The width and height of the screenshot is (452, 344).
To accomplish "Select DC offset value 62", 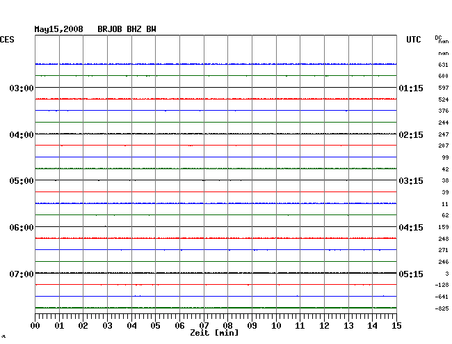I will [x=445, y=215].
